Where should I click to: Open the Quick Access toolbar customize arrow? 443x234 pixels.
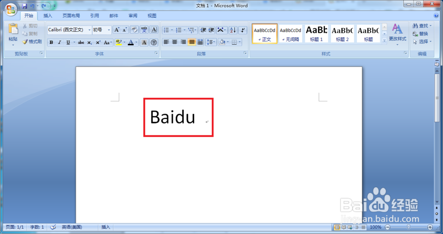coord(54,6)
